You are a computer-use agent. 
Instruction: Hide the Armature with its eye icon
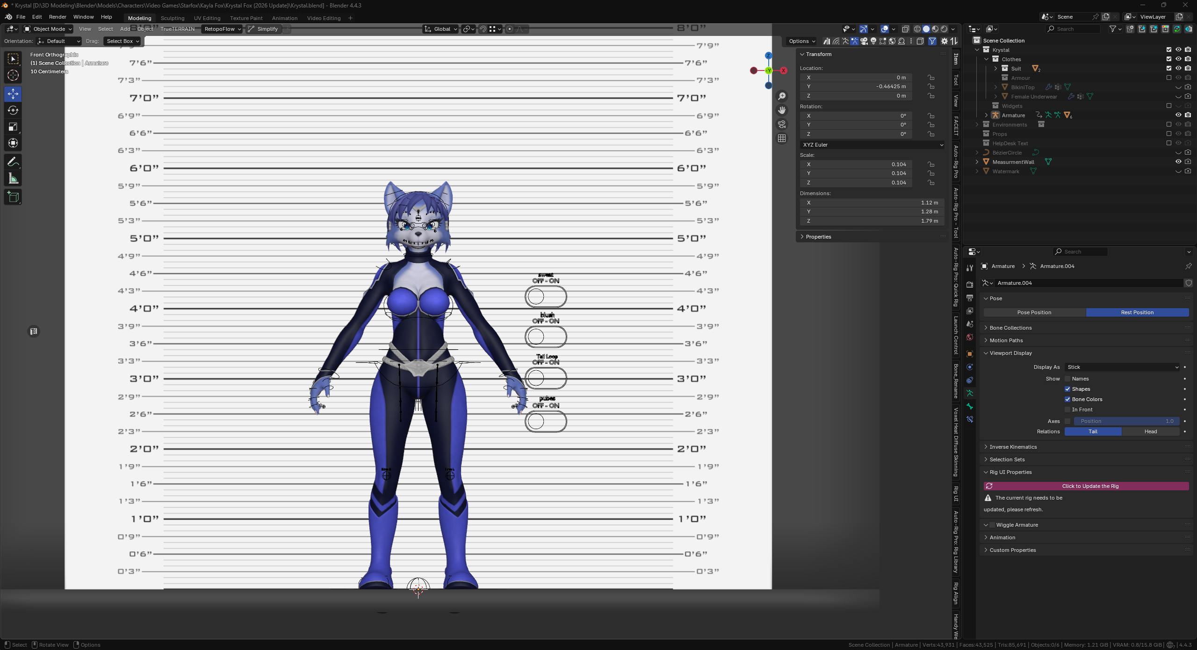pyautogui.click(x=1178, y=115)
